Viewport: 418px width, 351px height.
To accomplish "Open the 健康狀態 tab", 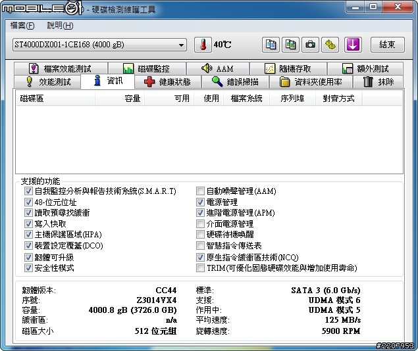I will point(168,82).
